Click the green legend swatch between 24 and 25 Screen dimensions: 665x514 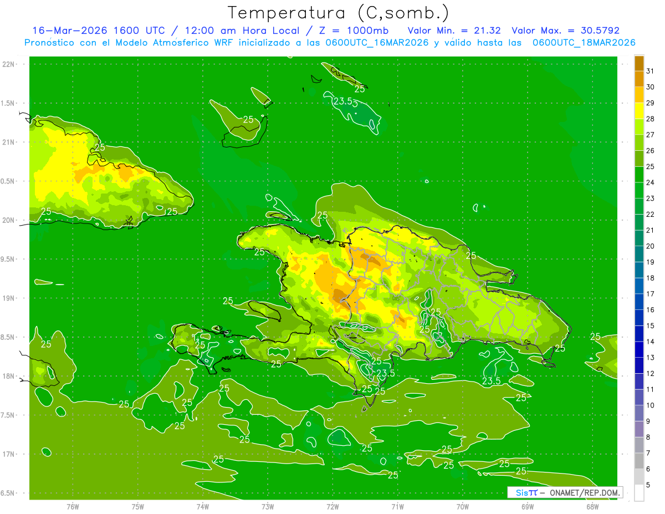click(639, 175)
